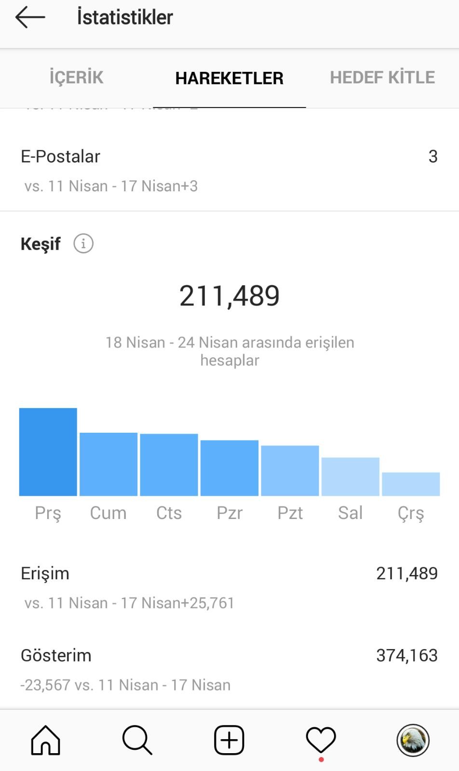Select the HAREKETLER tab
The height and width of the screenshot is (771, 459).
(229, 78)
